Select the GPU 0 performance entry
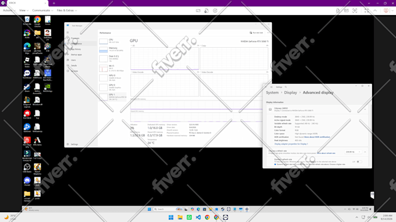396x222 pixels. (112, 87)
